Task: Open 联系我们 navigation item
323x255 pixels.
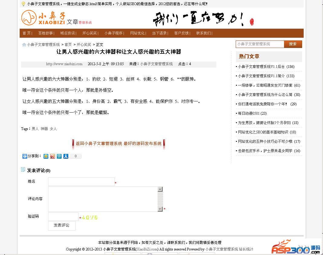Action: click(x=204, y=33)
